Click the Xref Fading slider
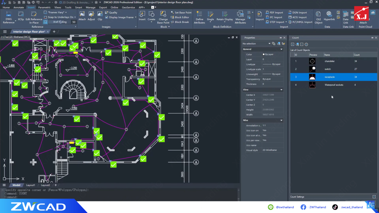379x213 pixels. point(60,22)
